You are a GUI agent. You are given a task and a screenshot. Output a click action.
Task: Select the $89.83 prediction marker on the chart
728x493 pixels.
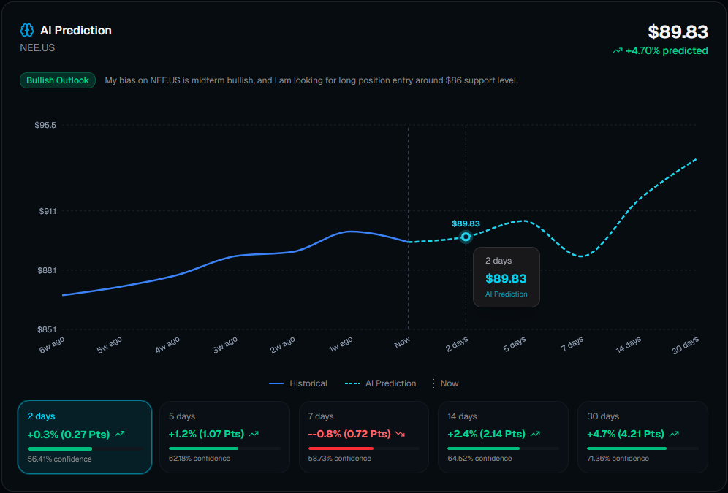click(465, 236)
